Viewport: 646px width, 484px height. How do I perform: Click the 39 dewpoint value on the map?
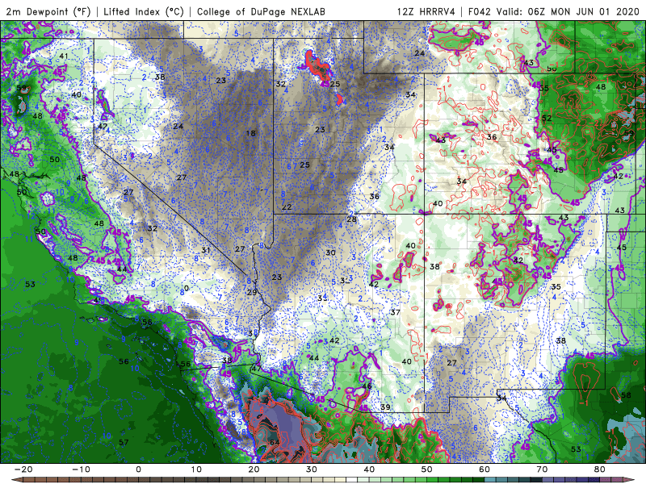(385, 407)
